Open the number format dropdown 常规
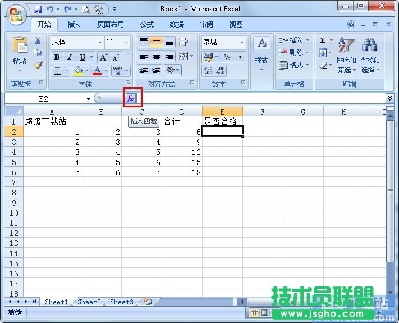399x323 pixels. coord(242,42)
